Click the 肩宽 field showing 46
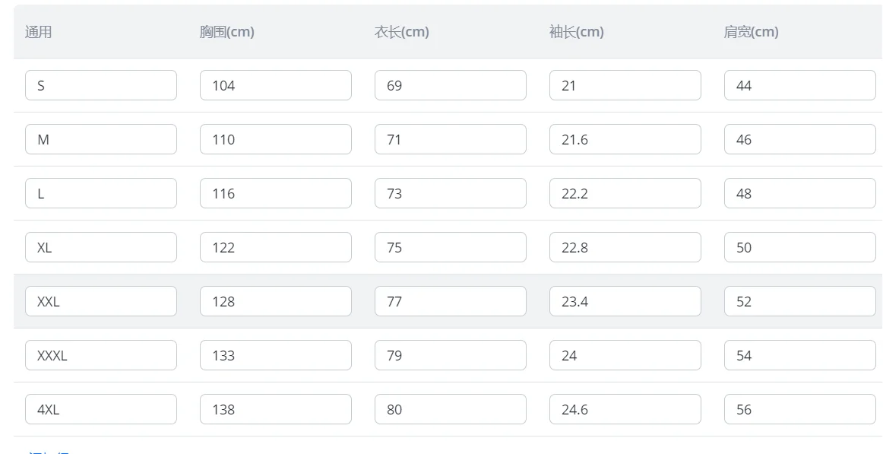Image resolution: width=883 pixels, height=454 pixels. (x=799, y=139)
